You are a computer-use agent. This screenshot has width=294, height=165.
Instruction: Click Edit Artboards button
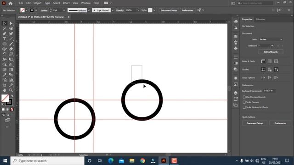coord(271,52)
